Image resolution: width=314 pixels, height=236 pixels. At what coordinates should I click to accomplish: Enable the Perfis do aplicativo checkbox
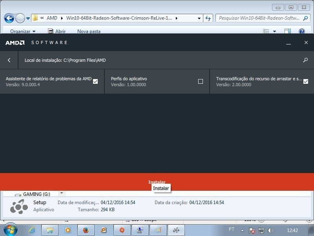point(201,81)
